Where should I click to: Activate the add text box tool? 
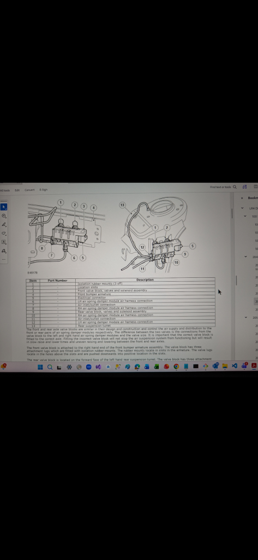pos(4,242)
